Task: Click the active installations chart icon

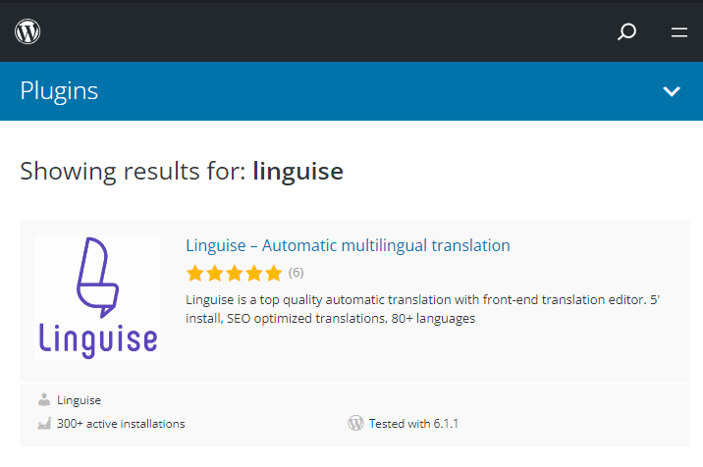Action: click(44, 424)
